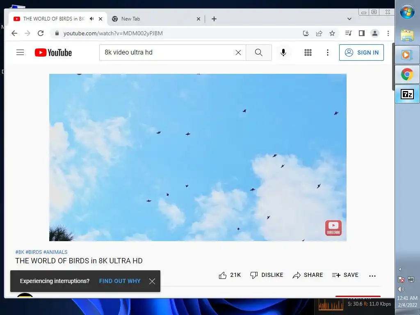Click FIND OUT WHY in notification
The height and width of the screenshot is (315, 420).
coord(120,281)
